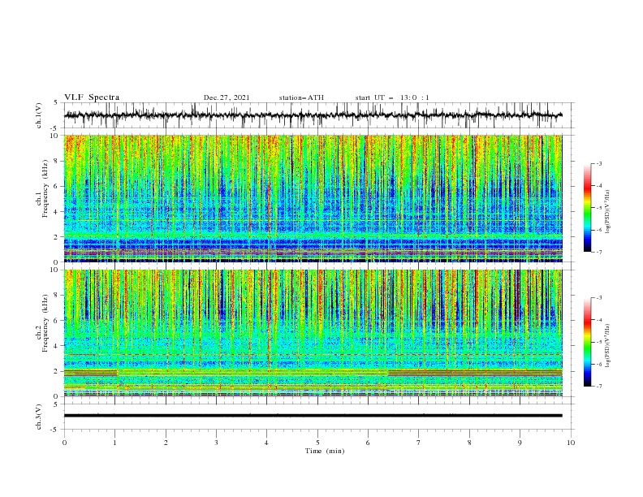Select the "start UT = 13:0 :1" text
The height and width of the screenshot is (497, 643).
(392, 97)
